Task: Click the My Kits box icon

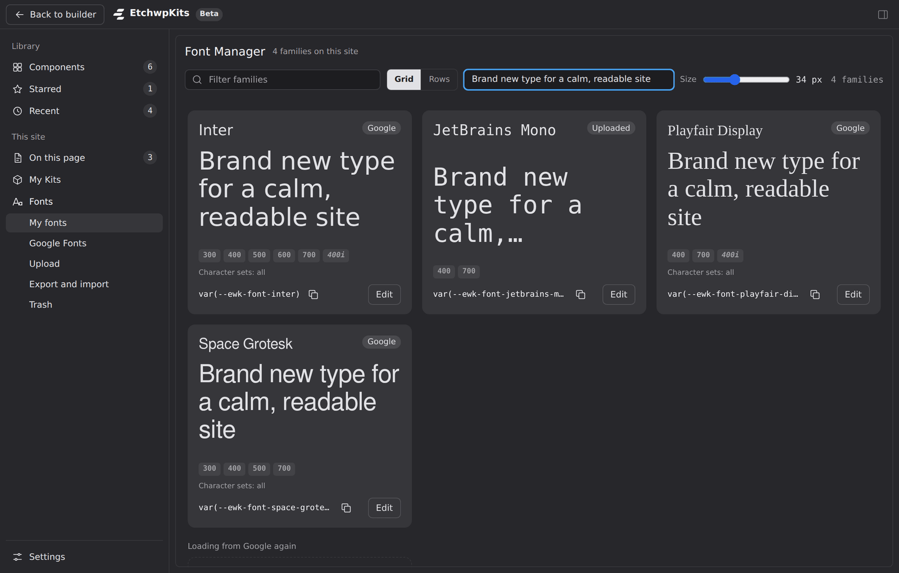Action: click(x=17, y=179)
